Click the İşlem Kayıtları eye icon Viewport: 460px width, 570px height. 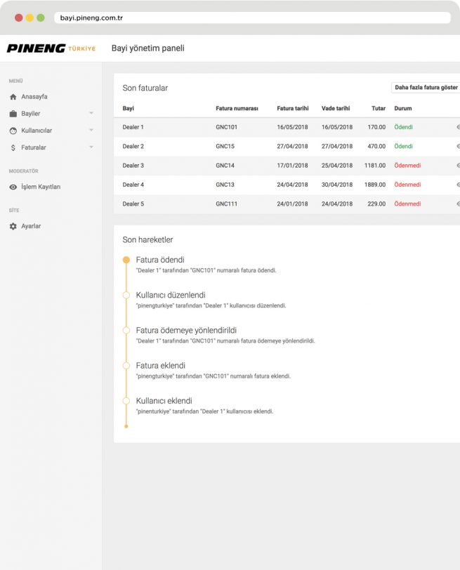click(13, 187)
